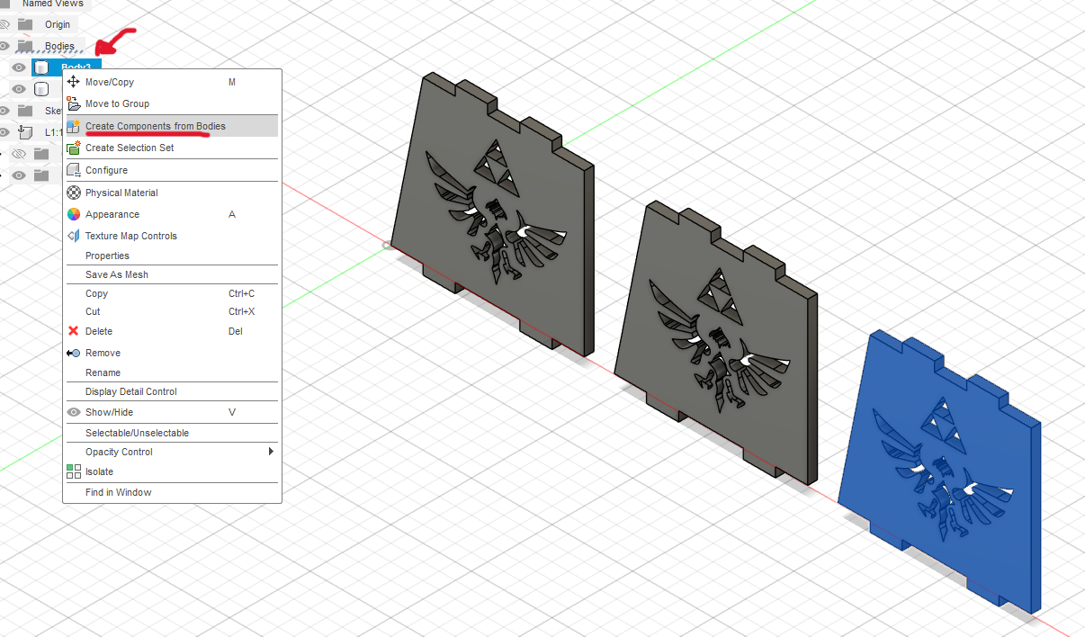
Task: Choose Find in Window
Action: point(172,492)
